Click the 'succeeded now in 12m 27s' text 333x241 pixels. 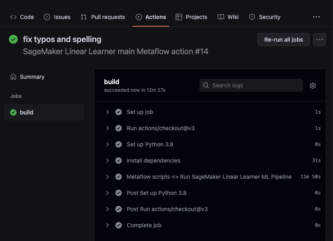135,90
